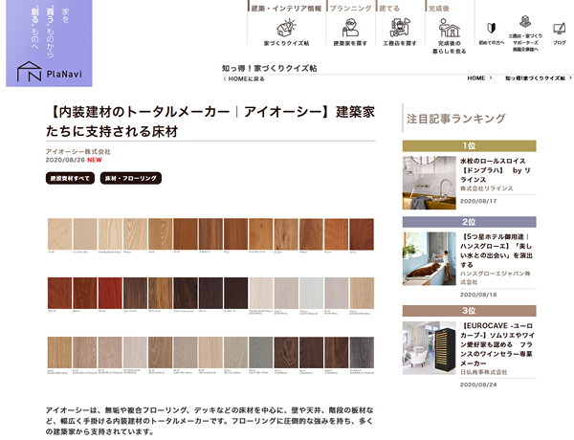Image resolution: width=574 pixels, height=440 pixels.
Task: Click the first light wood swatch, top row
Action: [x=59, y=234]
